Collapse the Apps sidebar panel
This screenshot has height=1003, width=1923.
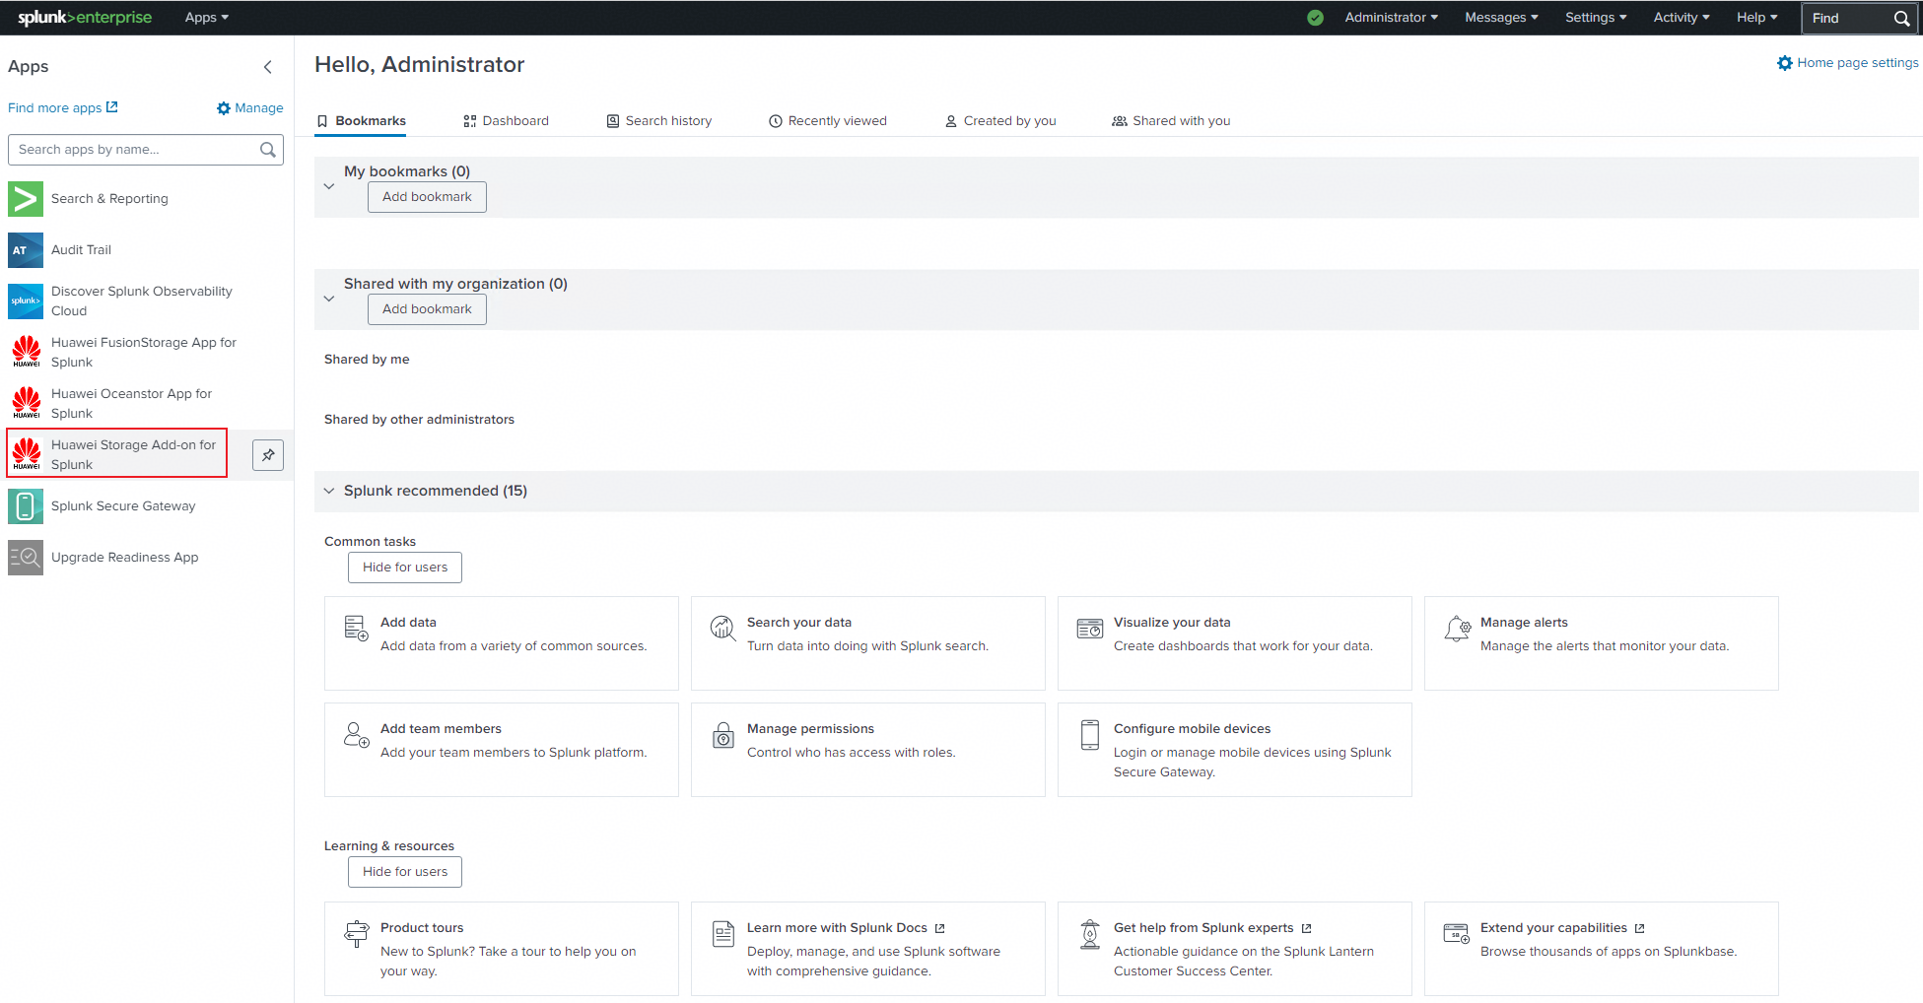(268, 67)
